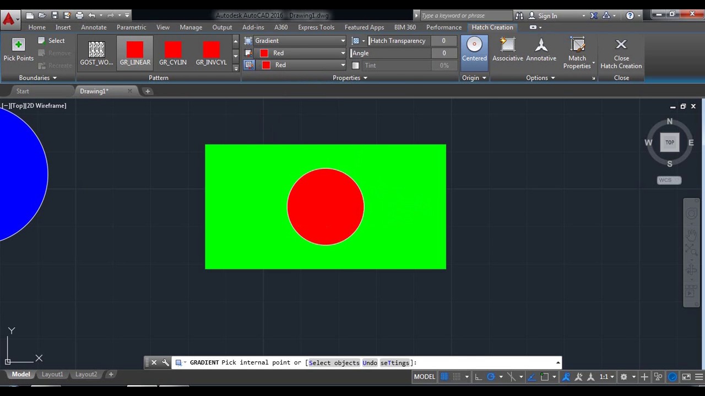Click the Undo command line option

click(370, 363)
